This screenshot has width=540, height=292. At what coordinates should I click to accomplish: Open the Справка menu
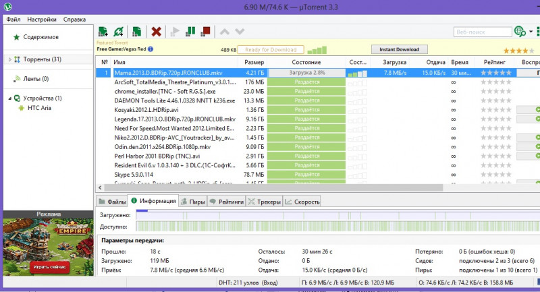[74, 20]
